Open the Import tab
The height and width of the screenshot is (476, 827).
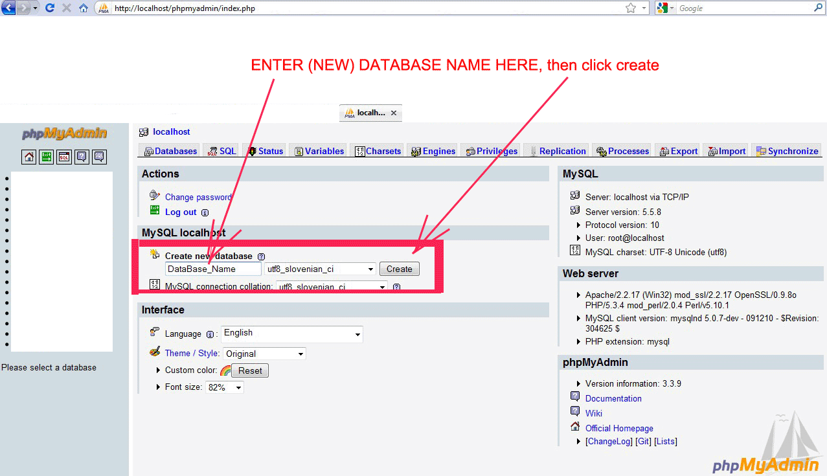pos(725,151)
